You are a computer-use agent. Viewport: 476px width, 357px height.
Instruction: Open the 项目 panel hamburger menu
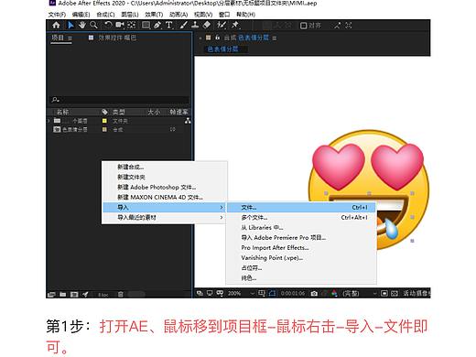(70, 38)
